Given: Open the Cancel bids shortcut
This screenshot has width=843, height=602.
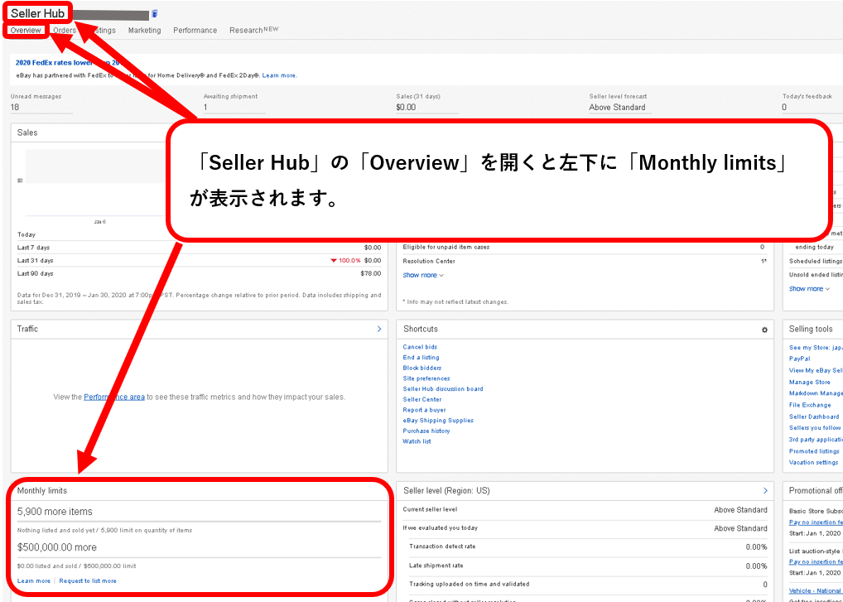Looking at the screenshot, I should [x=420, y=347].
